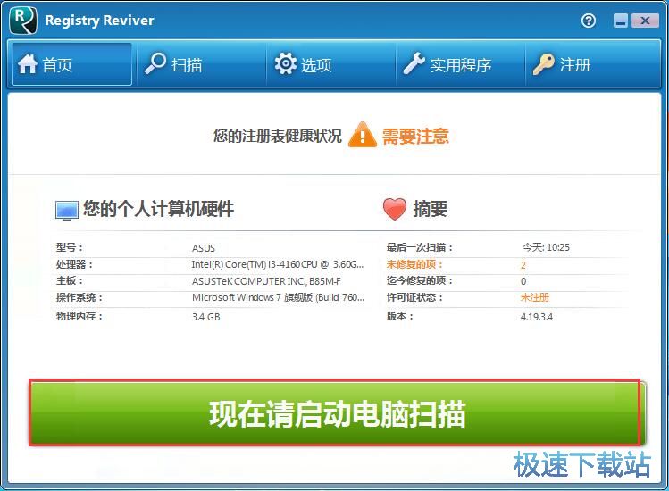Click the magnifier icon on 扫描 tab

point(155,63)
